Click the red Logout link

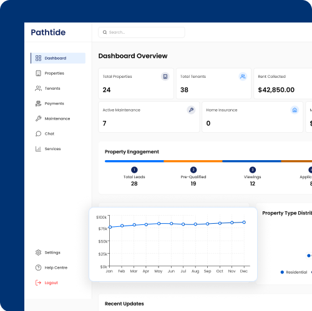(x=58, y=282)
